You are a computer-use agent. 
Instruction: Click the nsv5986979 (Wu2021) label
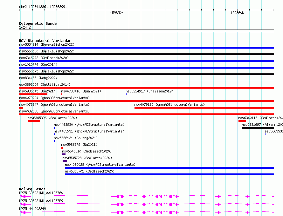79,145
